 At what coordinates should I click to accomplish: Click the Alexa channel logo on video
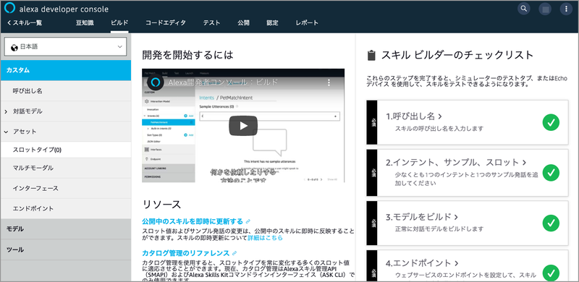click(x=156, y=82)
